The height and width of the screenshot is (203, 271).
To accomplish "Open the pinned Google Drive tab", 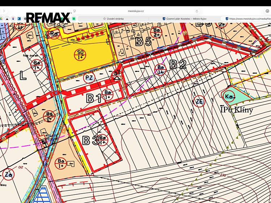I will [1, 19].
